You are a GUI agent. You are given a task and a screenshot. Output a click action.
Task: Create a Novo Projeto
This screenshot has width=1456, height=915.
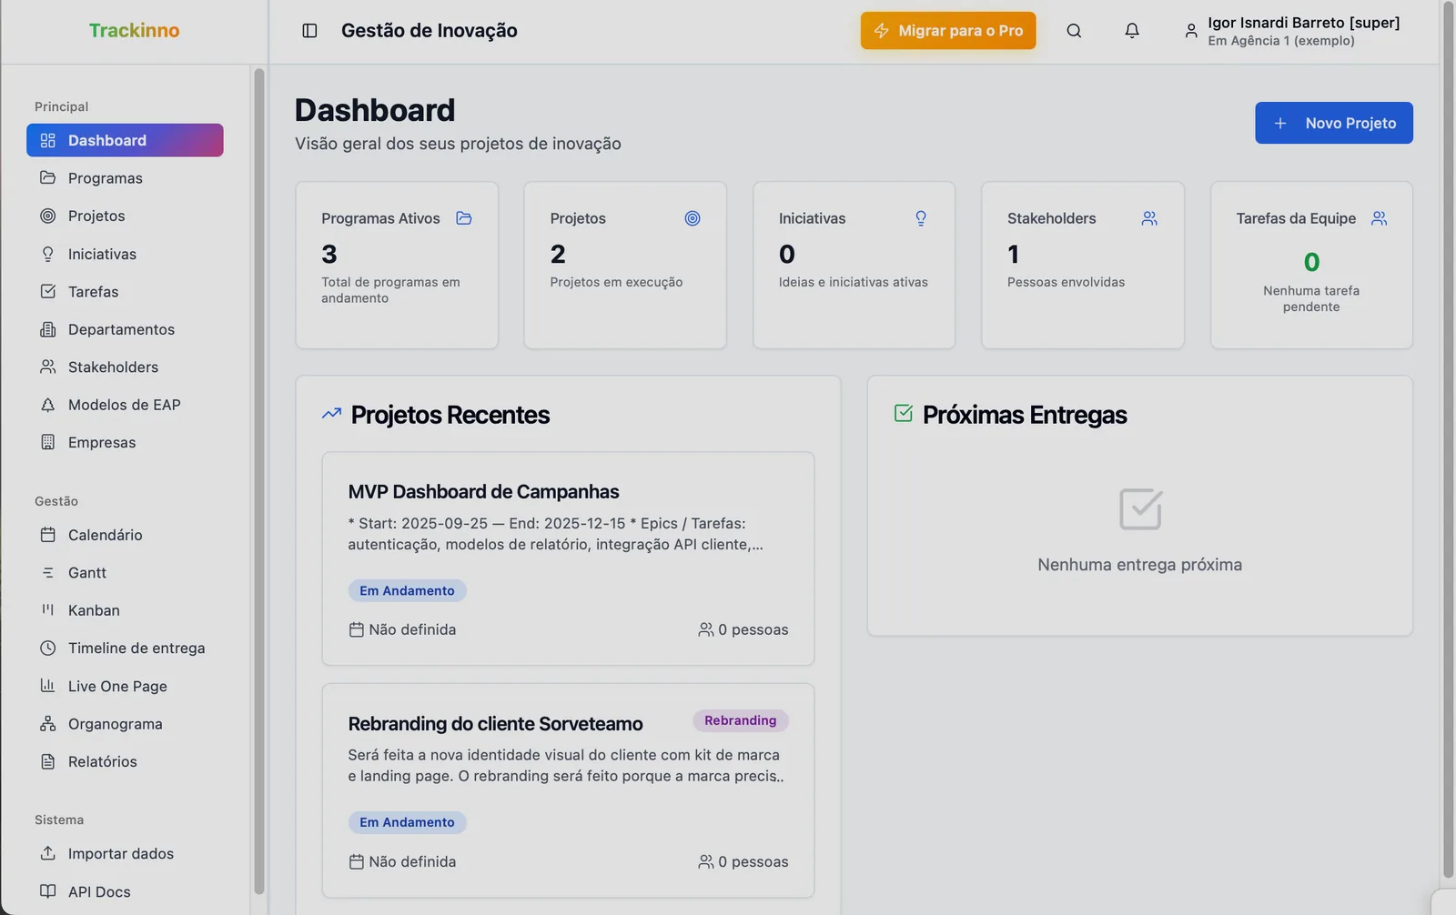coord(1334,123)
